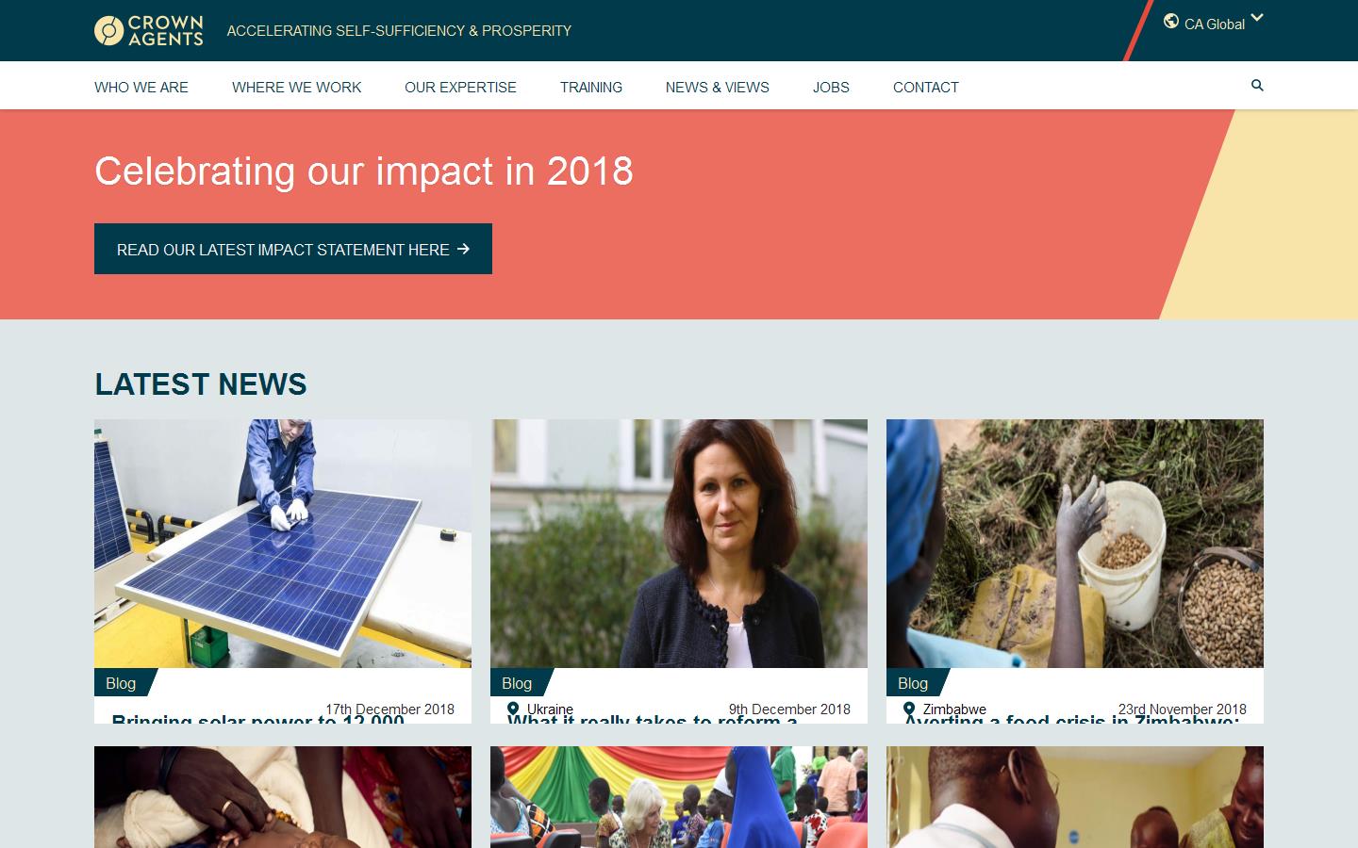
Task: Click the Ukraine location pin icon
Action: coord(513,709)
